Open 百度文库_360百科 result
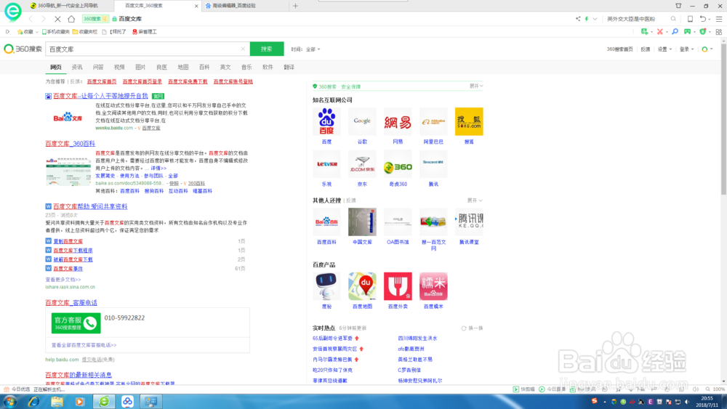 coord(70,144)
